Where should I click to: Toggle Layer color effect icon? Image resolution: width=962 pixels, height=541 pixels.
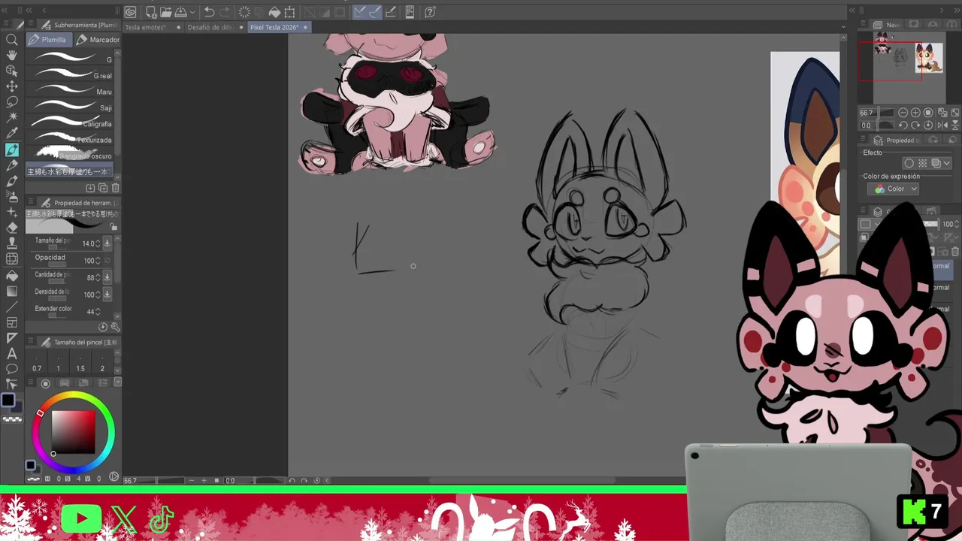(x=936, y=163)
